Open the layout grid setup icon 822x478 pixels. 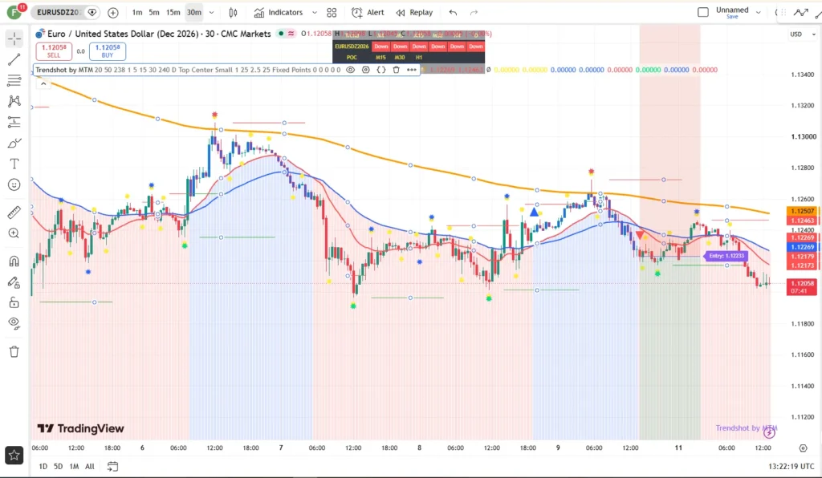[332, 13]
